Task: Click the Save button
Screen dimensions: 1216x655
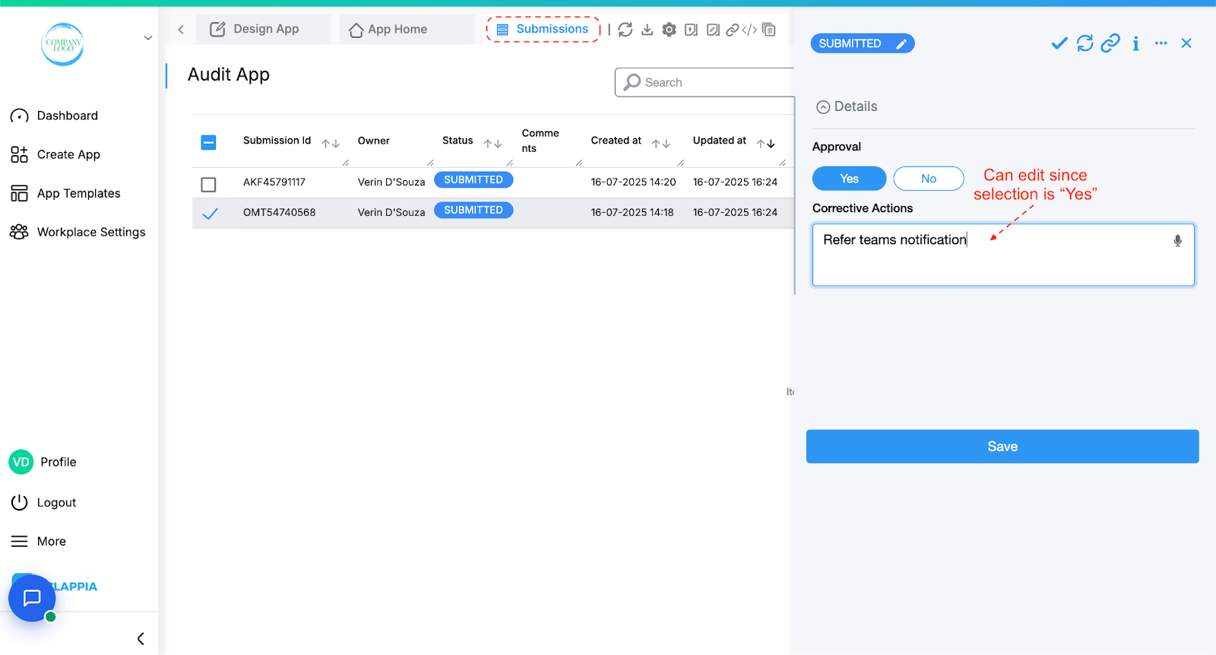Action: (x=1002, y=447)
